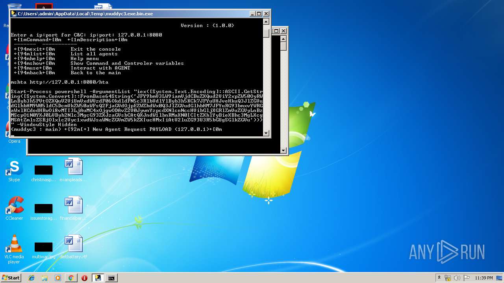Open Windows Media Player taskbar icon
Viewport: 504px width, 283px height.
click(x=58, y=278)
